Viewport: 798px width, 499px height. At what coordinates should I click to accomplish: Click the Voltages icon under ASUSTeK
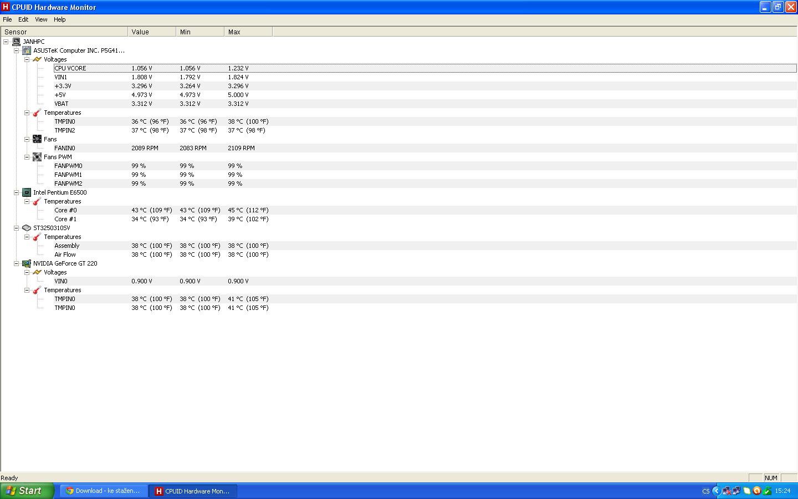click(37, 59)
